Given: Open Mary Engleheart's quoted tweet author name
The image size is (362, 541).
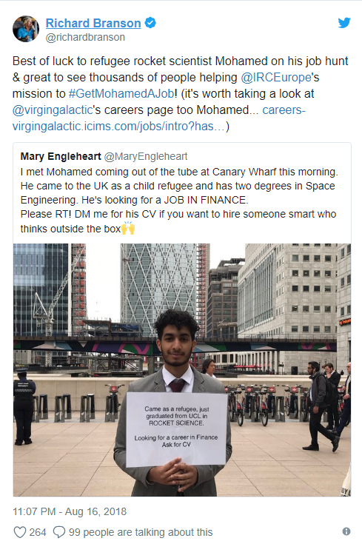Looking at the screenshot, I should pos(61,156).
